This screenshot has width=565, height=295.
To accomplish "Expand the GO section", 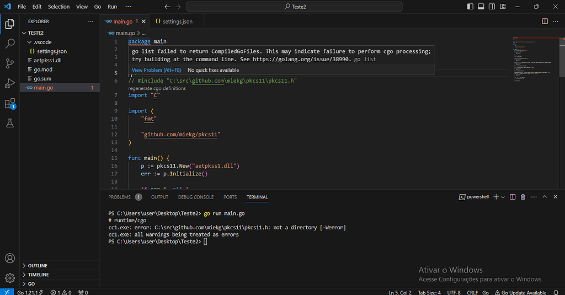I will (x=60, y=283).
